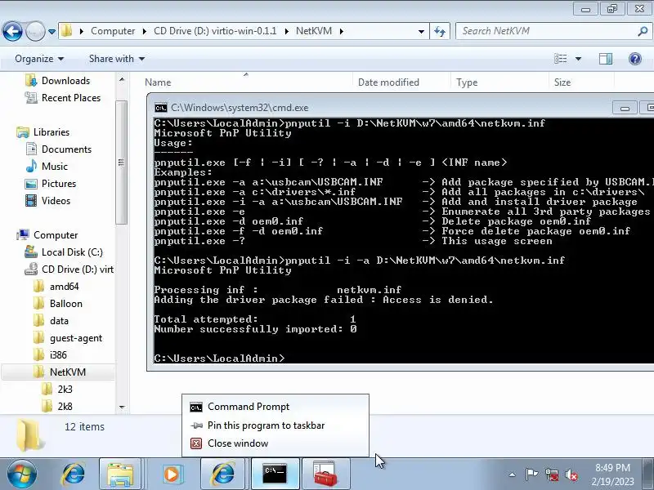Click the cmd.exe title bar icon
Image resolution: width=654 pixels, height=490 pixels.
click(x=160, y=108)
